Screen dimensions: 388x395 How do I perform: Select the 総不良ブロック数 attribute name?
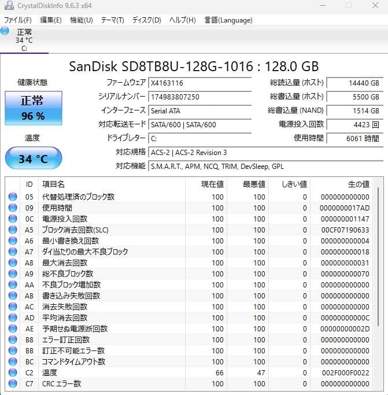pos(68,274)
